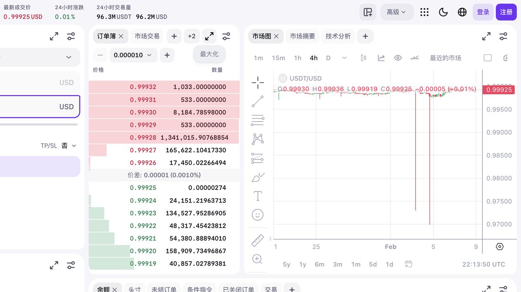Select the pattern drawing tool
521x292 pixels.
[x=257, y=139]
